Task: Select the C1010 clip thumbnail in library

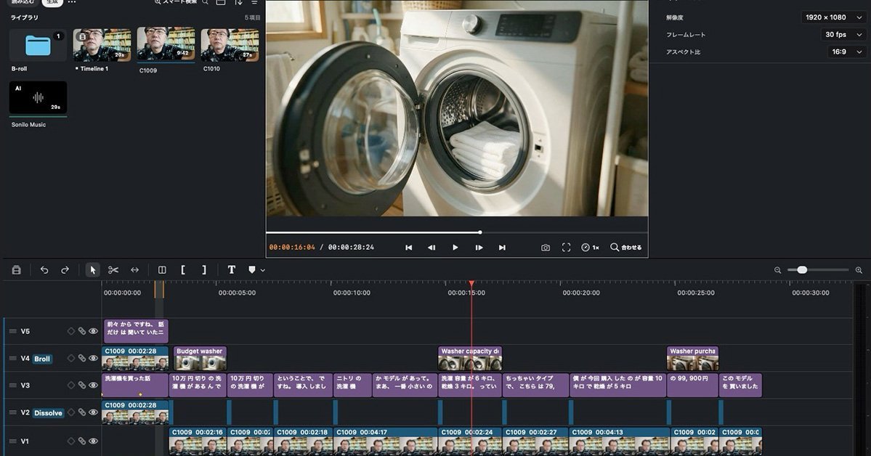Action: coord(230,45)
